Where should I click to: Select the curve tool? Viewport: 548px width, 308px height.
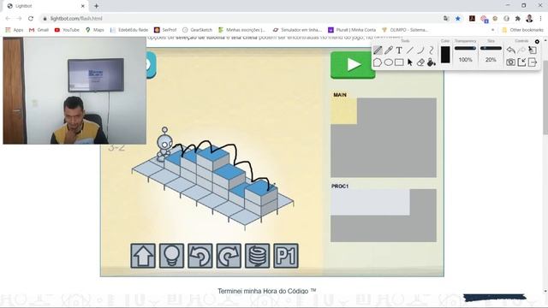coord(420,50)
